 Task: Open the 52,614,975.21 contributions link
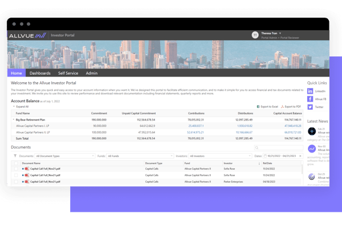pos(195,132)
